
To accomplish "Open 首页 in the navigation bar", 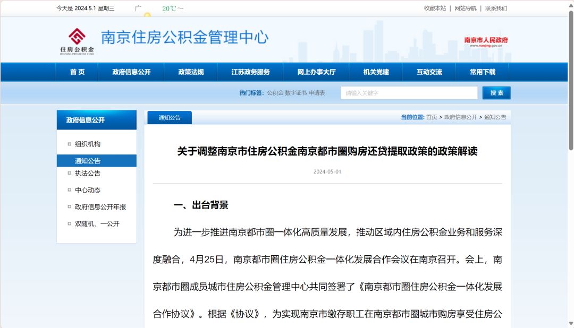I will [77, 72].
